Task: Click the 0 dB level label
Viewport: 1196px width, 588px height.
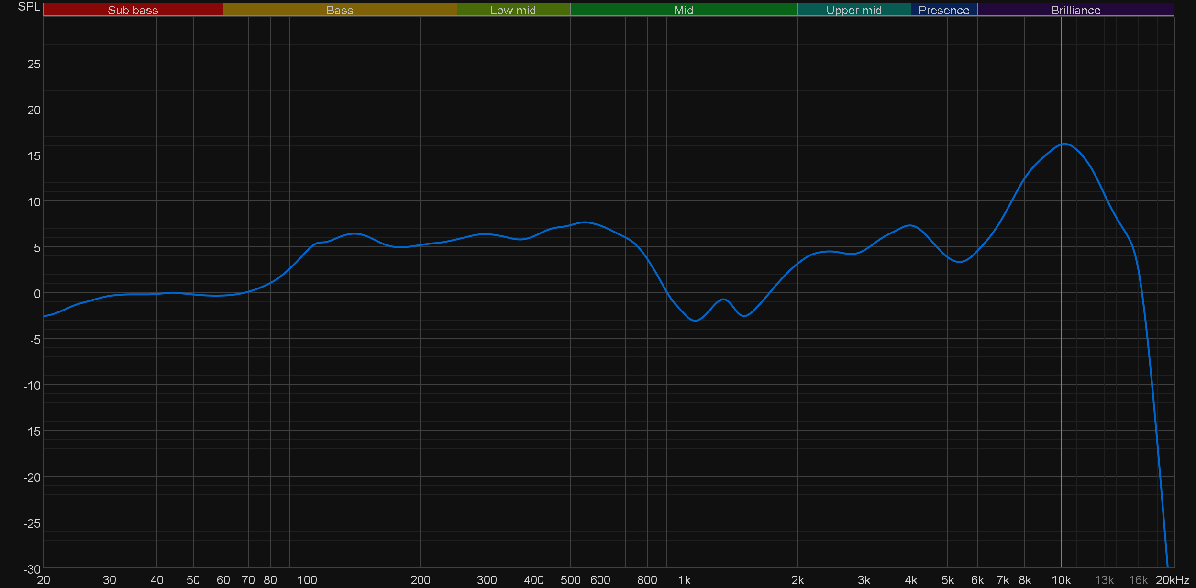Action: point(37,294)
